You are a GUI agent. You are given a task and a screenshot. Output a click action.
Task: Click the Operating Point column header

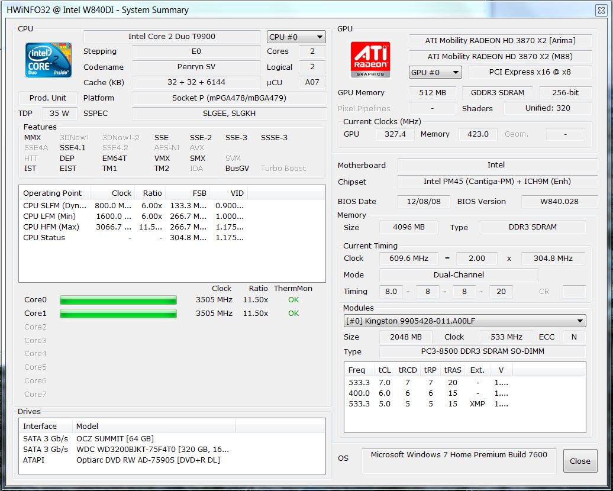pyautogui.click(x=54, y=193)
